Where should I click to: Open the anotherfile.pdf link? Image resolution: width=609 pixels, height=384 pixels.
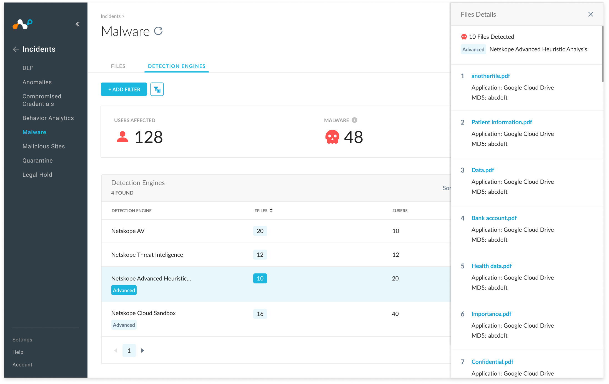point(490,76)
